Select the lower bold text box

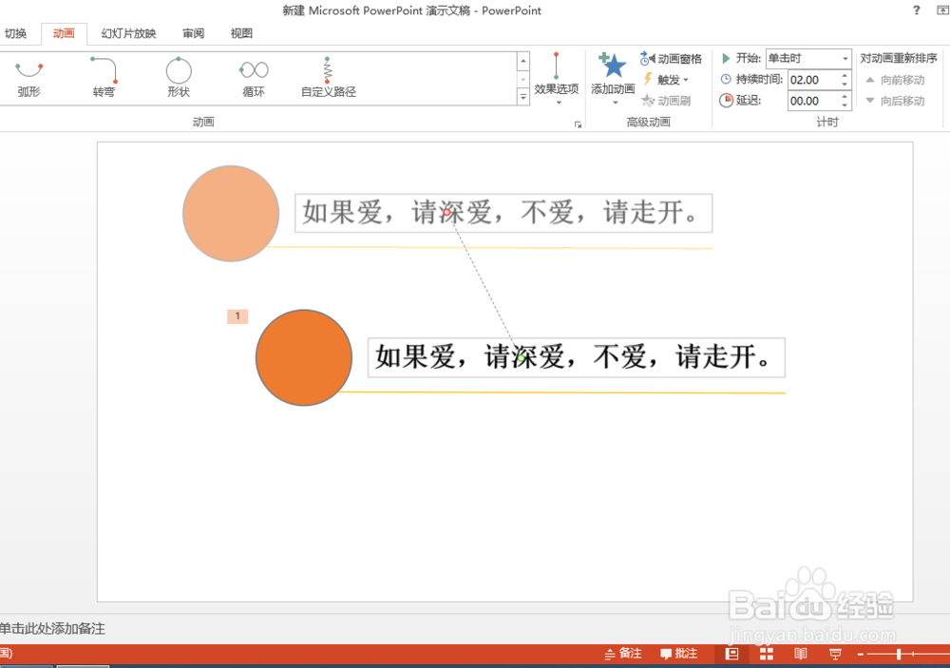577,357
